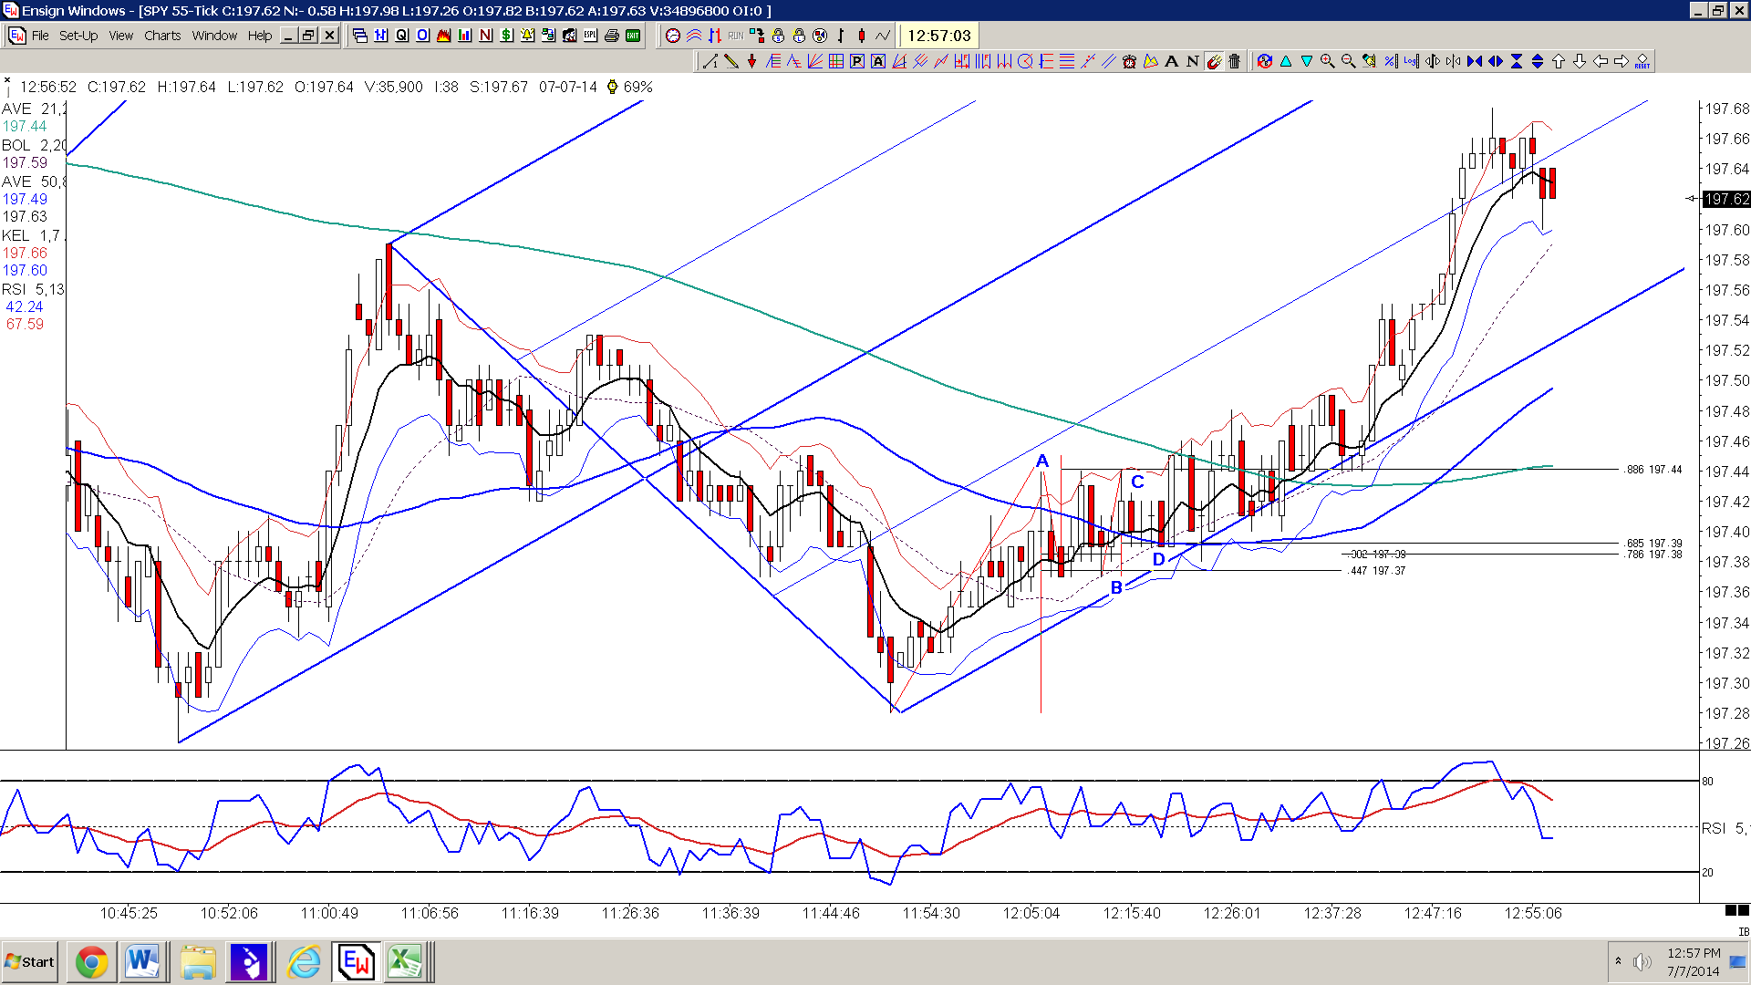The height and width of the screenshot is (985, 1751).
Task: Click the chart up arrow button
Action: 1559,61
